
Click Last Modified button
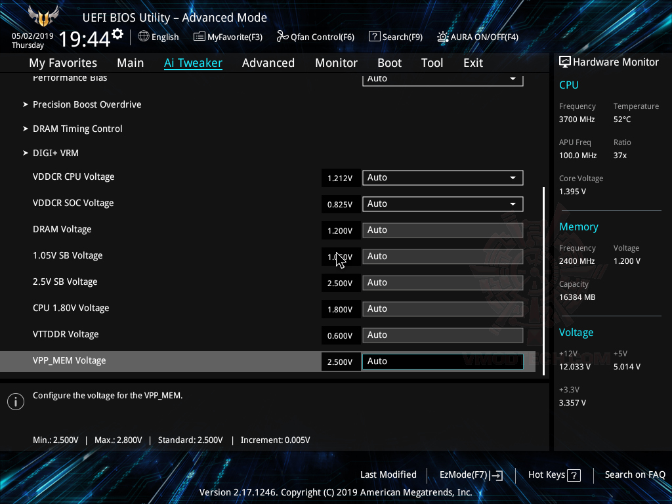coord(388,475)
